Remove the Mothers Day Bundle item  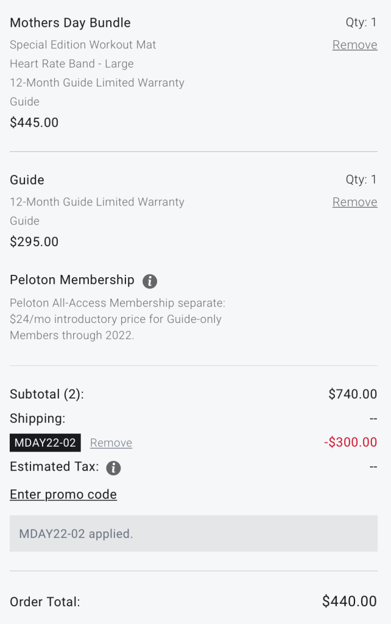pos(355,45)
